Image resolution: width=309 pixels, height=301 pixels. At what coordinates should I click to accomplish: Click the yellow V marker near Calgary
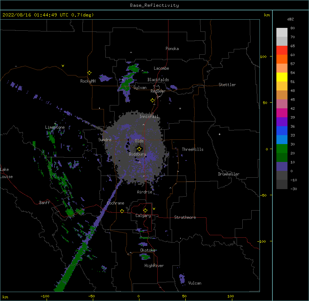154,209
